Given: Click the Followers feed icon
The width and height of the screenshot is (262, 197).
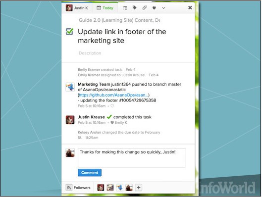Looking at the screenshot, I should point(69,188).
